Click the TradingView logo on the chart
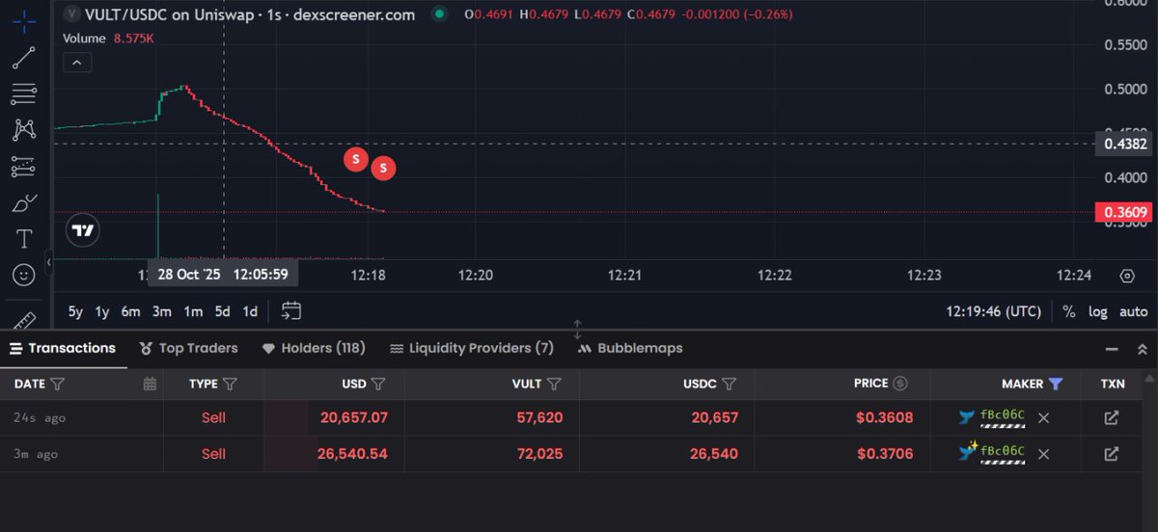Image resolution: width=1158 pixels, height=532 pixels. tap(83, 230)
